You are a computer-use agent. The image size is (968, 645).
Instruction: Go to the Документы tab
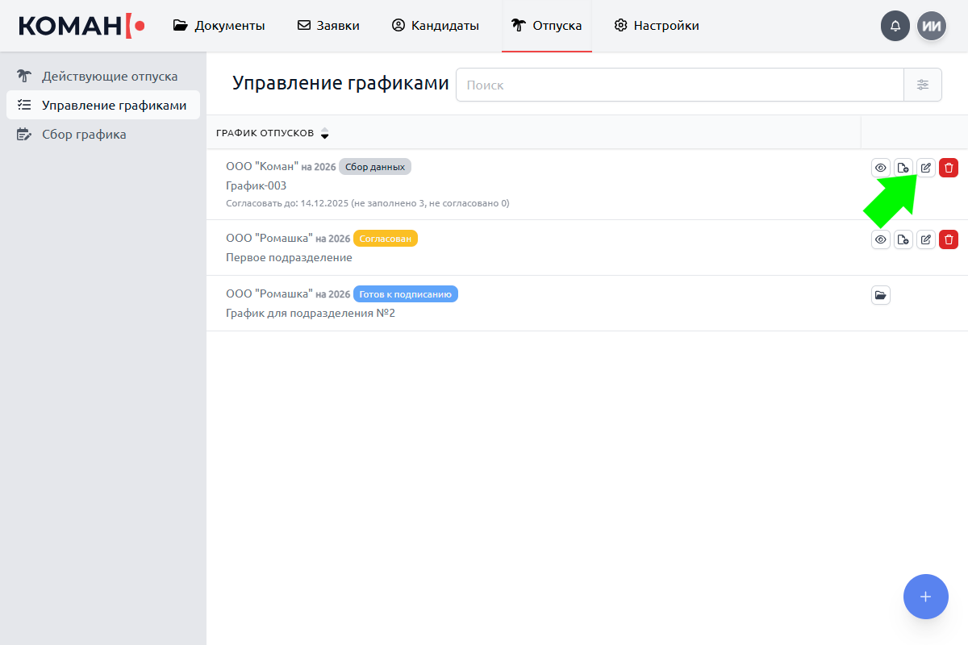point(219,26)
